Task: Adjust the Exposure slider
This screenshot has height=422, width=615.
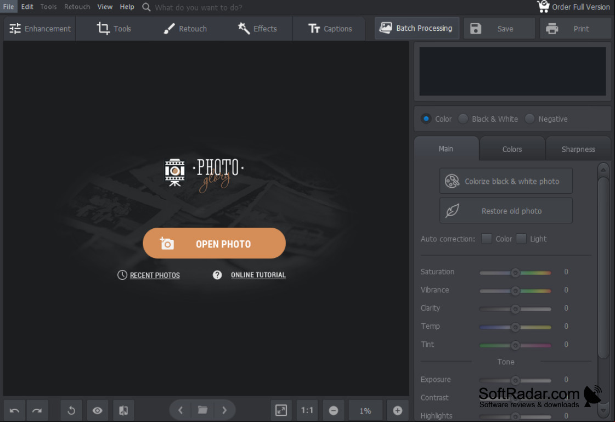Action: coord(515,380)
